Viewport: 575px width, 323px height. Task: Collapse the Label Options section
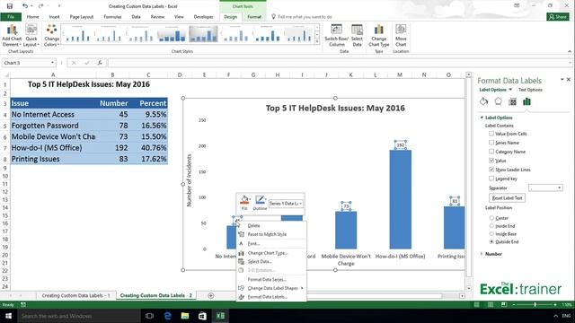(482, 118)
